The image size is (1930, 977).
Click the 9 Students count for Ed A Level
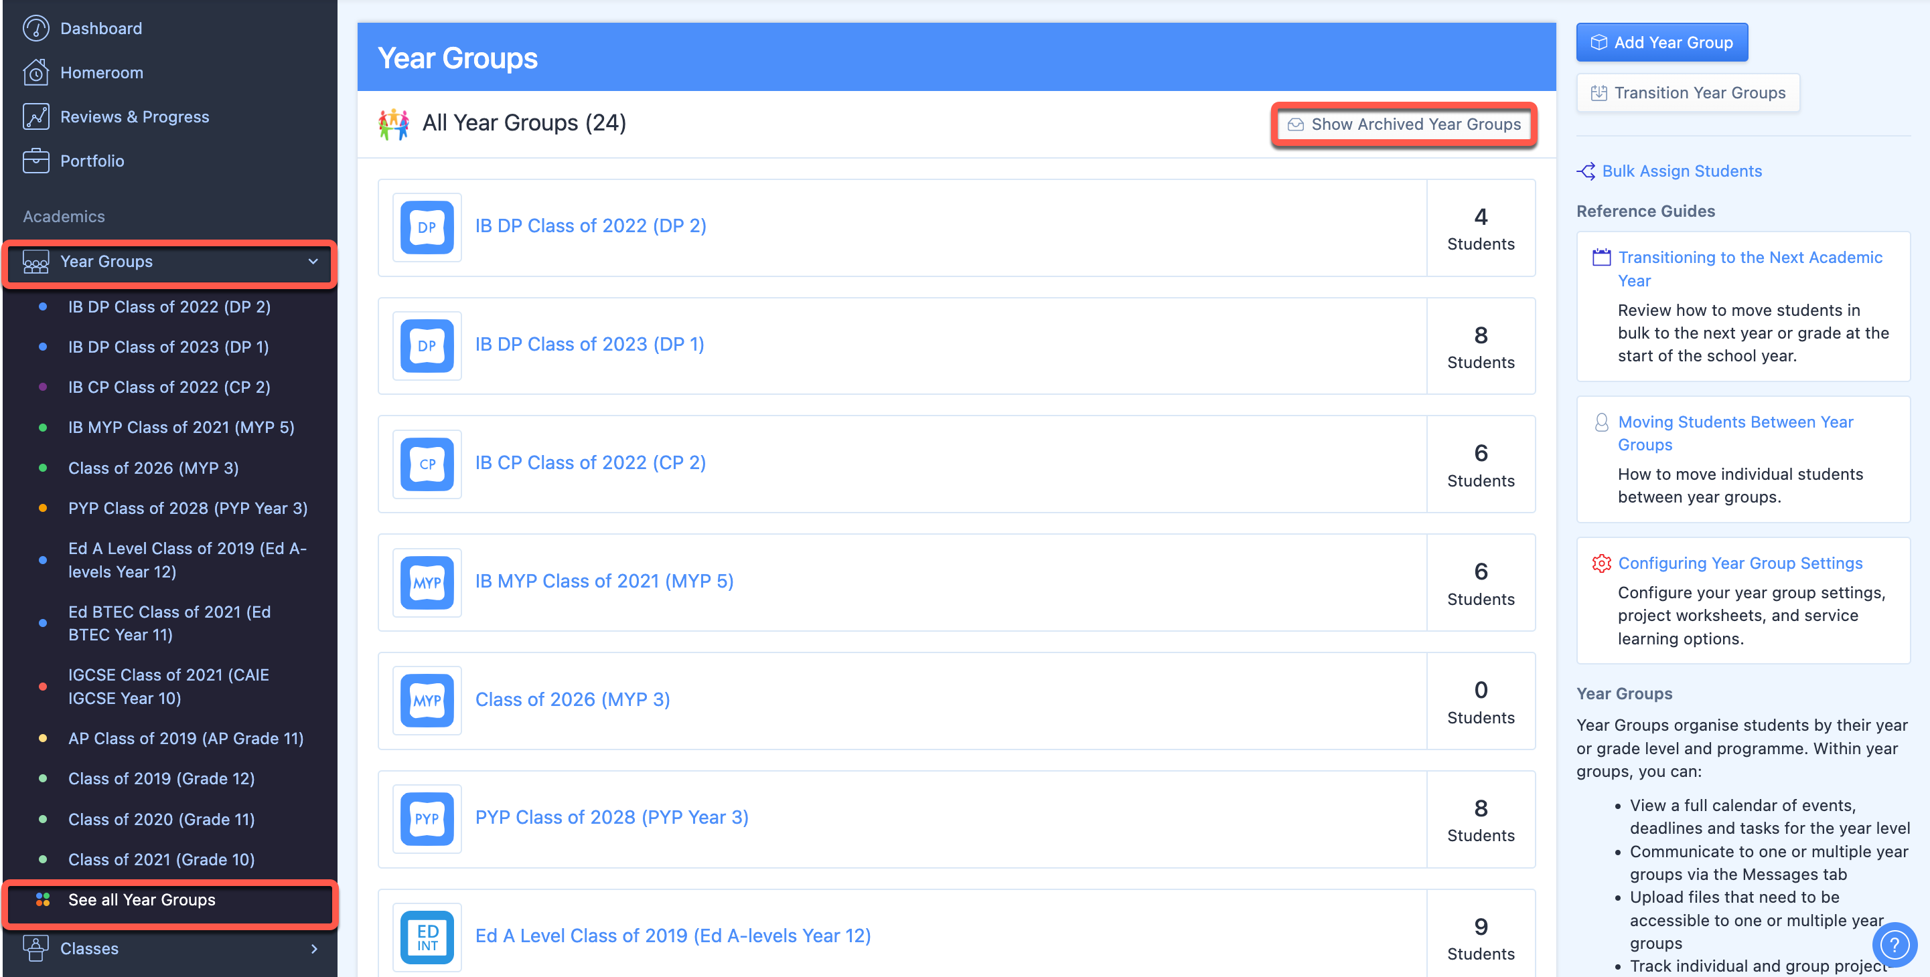click(x=1481, y=939)
